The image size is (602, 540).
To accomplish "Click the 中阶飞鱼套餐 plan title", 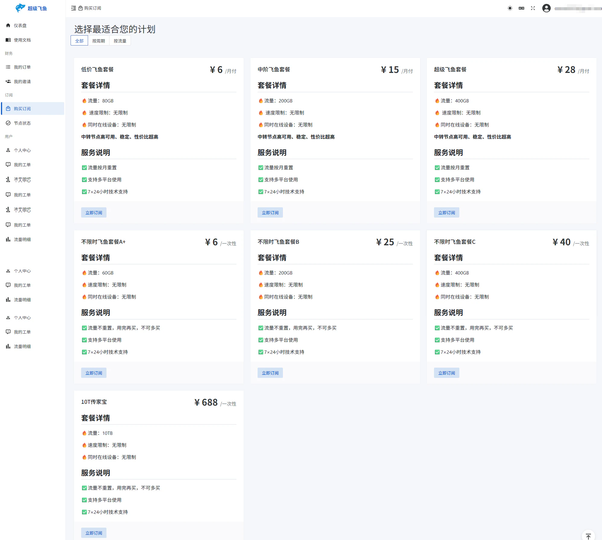I will click(274, 70).
